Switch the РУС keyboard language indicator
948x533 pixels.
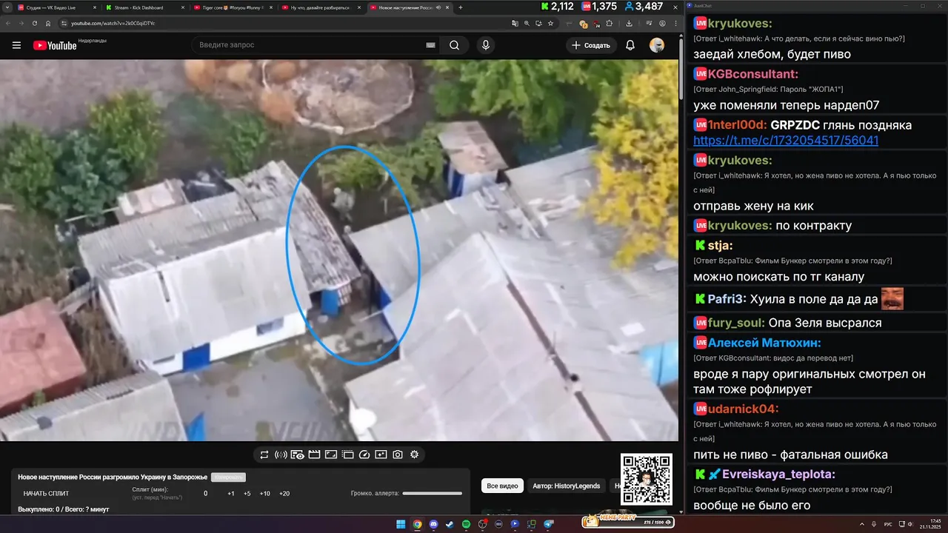pos(888,524)
